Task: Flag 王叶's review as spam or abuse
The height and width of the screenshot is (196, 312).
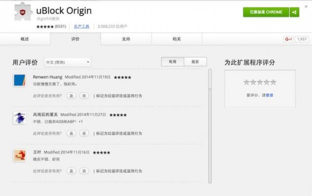Action: pos(119,171)
